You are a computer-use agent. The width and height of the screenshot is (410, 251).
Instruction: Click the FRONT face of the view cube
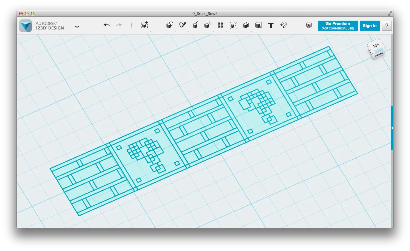379,55
